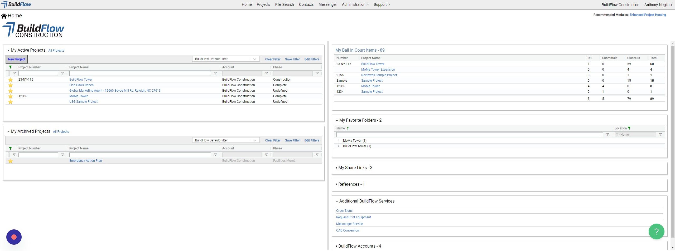Click the Project Name filter funnel in Active Projects
Viewport: 675px width, 251px height.
[x=215, y=73]
